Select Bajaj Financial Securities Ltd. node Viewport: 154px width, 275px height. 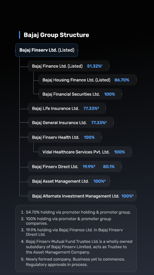pos(80,94)
